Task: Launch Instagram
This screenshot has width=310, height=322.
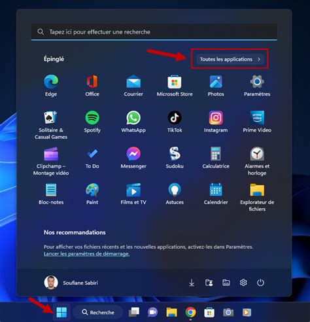Action: pyautogui.click(x=216, y=122)
